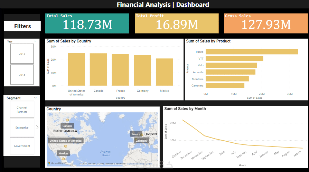Open the OpenStreetMap attribution link
The height and width of the screenshot is (172, 309).
(135, 163)
